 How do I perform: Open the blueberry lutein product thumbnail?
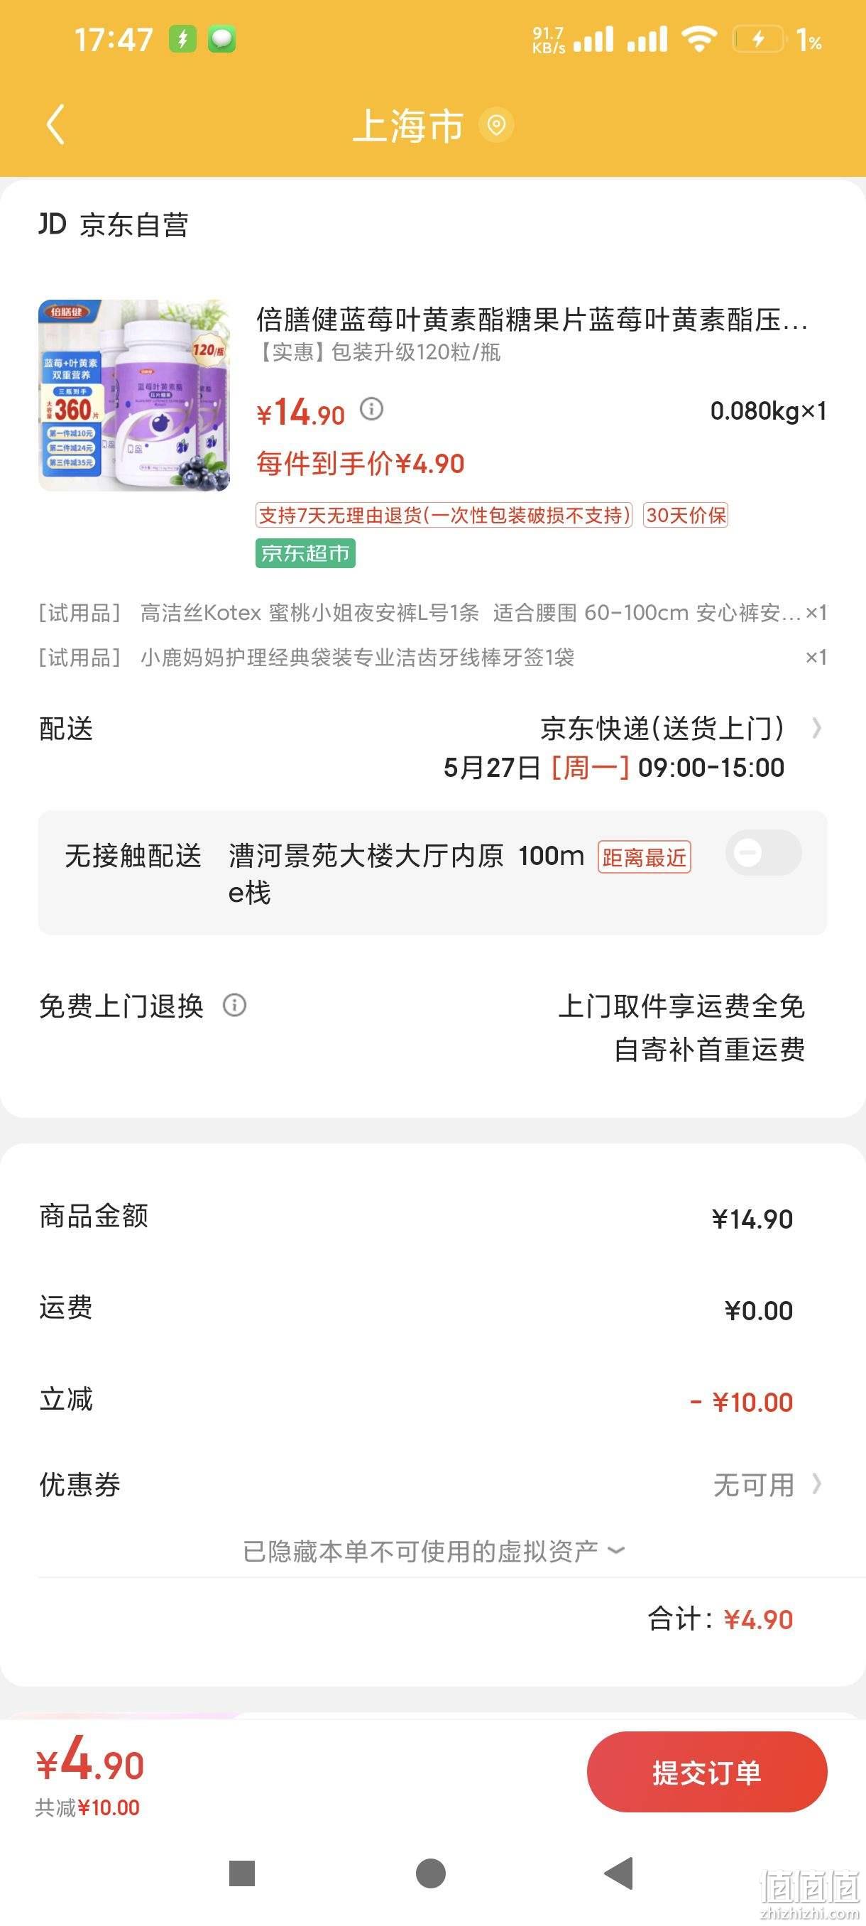[x=134, y=395]
